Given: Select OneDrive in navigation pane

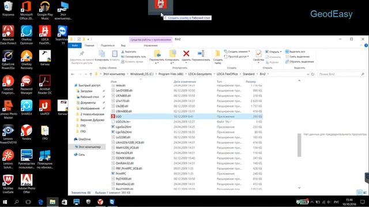Looking at the screenshot, I should pyautogui.click(x=85, y=139).
